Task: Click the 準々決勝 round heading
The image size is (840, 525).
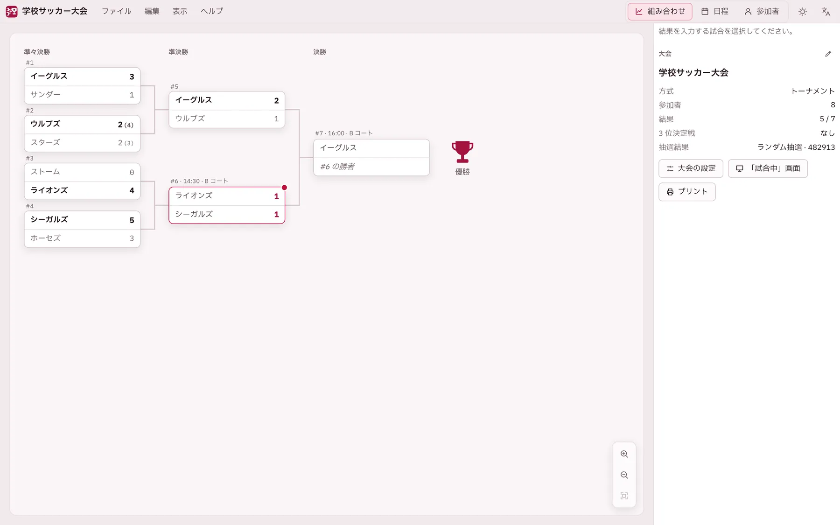Action: [37, 52]
